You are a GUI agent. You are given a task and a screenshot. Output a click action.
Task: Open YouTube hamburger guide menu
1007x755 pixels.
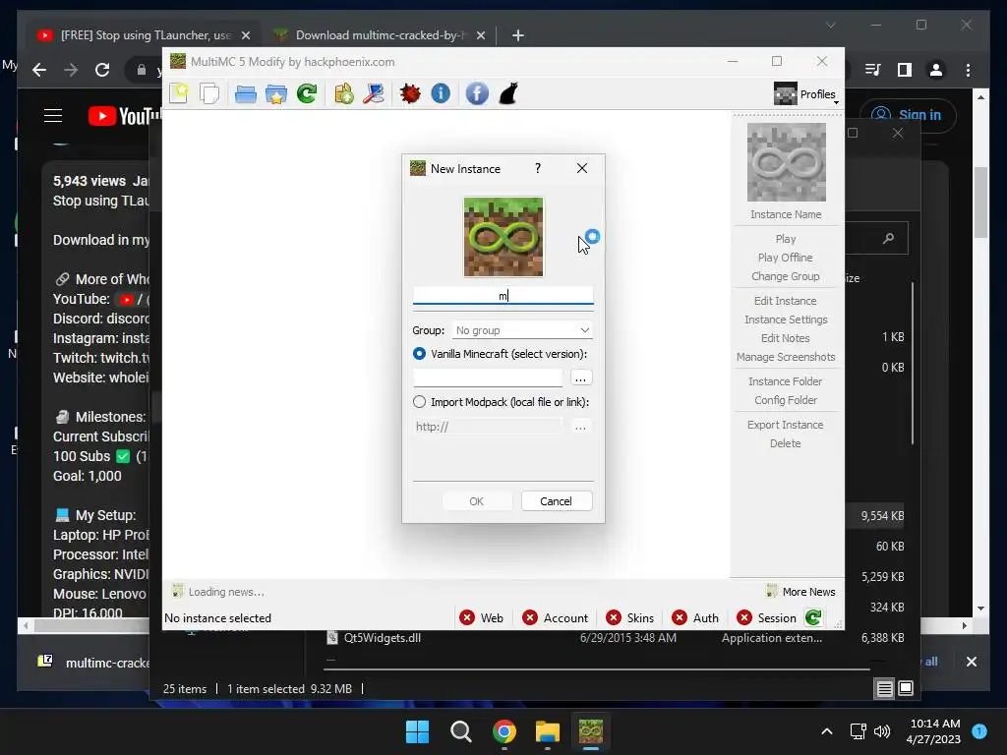coord(53,116)
